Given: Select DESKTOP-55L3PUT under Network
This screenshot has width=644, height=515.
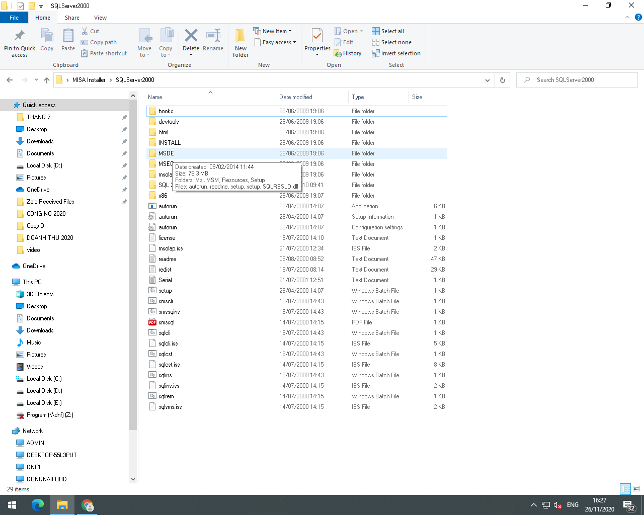Looking at the screenshot, I should point(51,455).
